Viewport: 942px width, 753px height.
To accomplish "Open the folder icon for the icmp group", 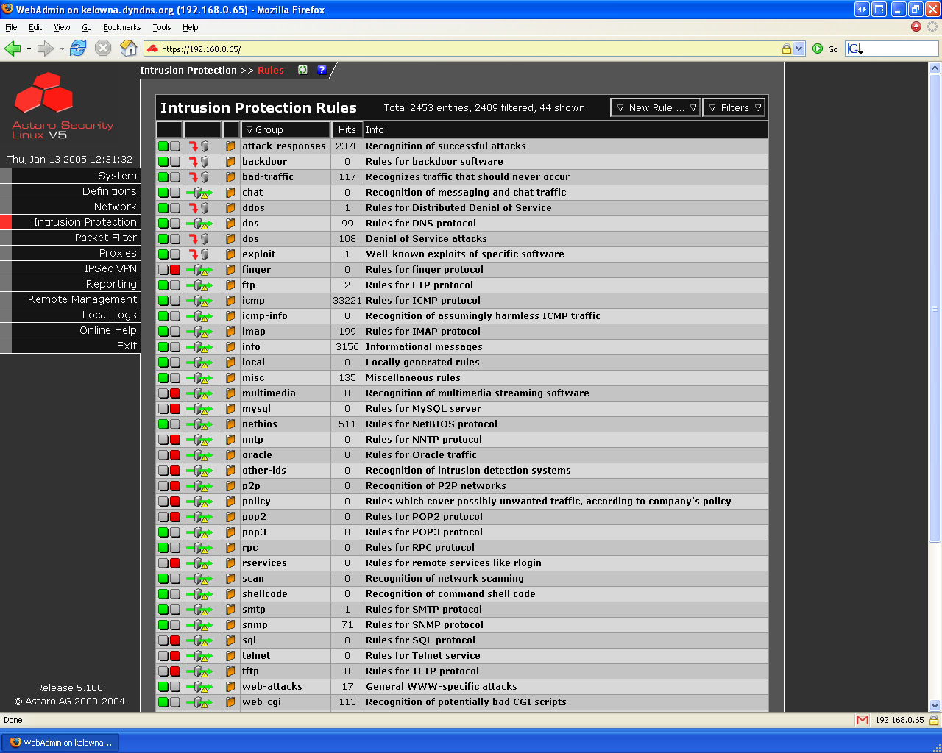I will point(230,301).
